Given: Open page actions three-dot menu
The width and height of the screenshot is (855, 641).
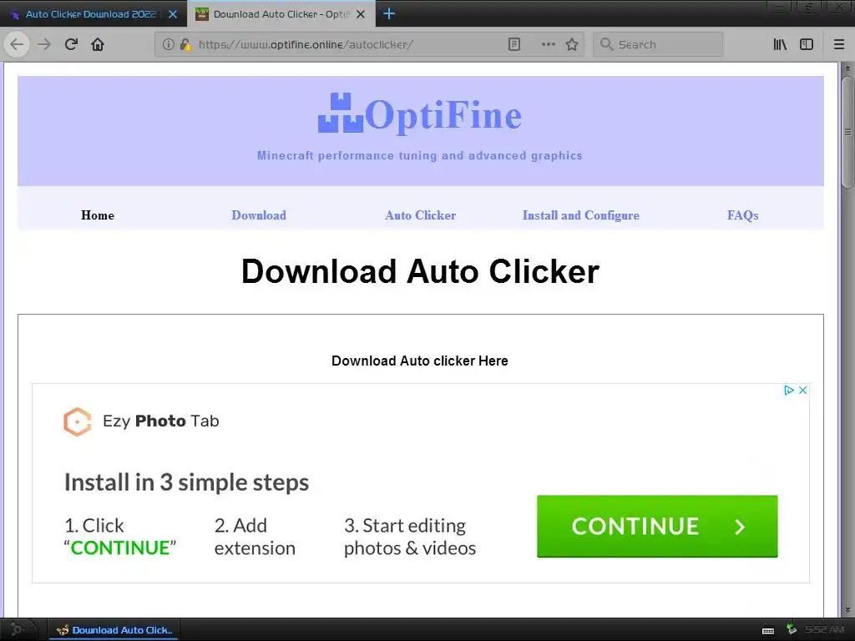Looking at the screenshot, I should pyautogui.click(x=548, y=45).
